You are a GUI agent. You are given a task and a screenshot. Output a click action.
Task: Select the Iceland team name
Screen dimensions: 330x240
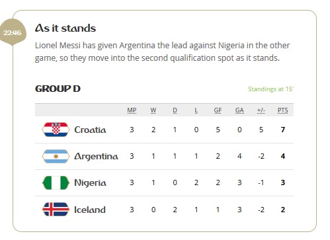tap(90, 210)
